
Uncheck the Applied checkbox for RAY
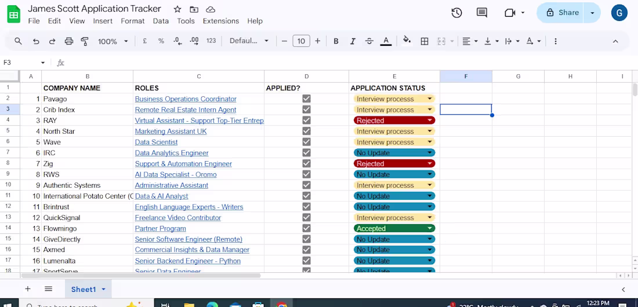306,120
